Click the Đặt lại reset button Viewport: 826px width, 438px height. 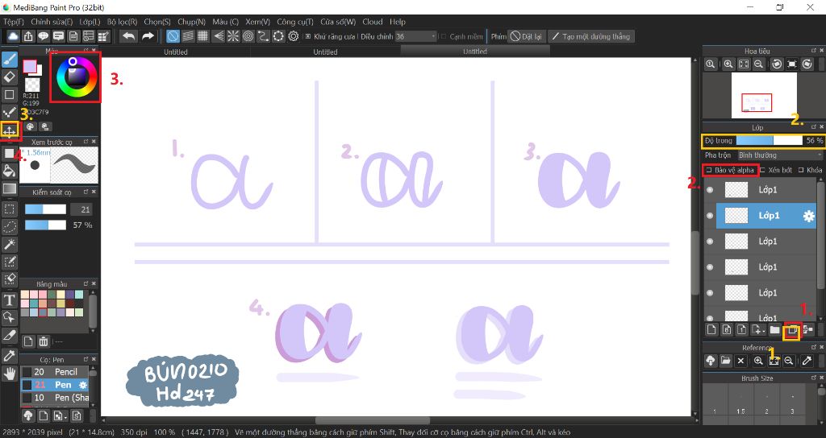coord(527,36)
